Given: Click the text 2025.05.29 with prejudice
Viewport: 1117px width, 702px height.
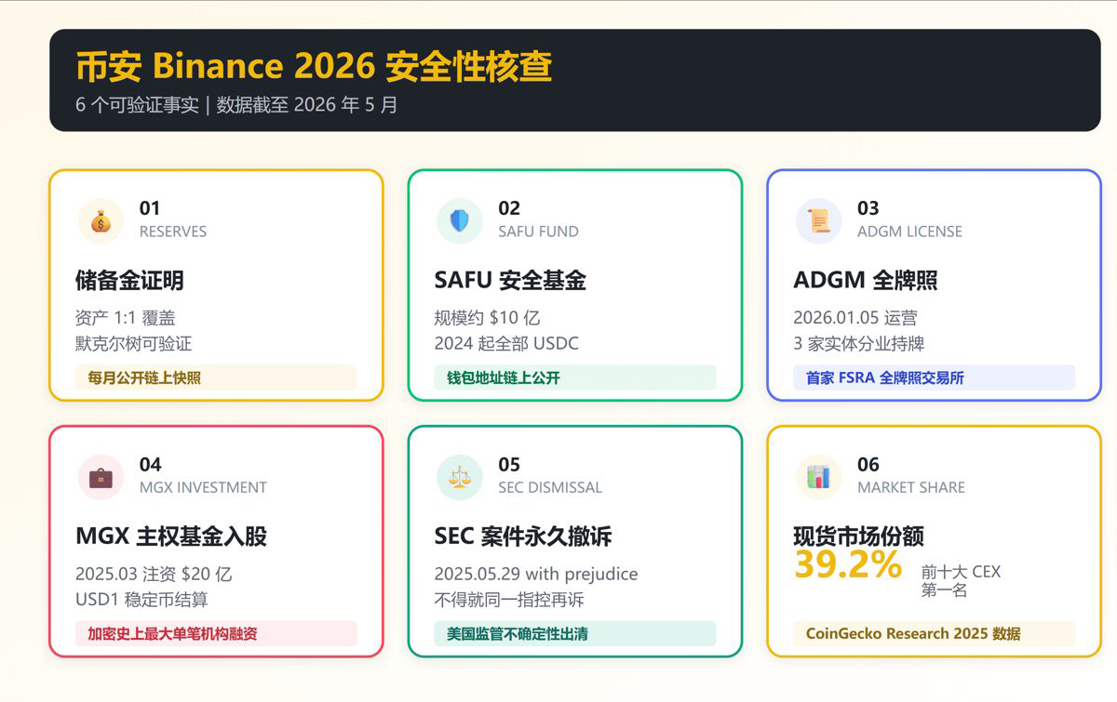Looking at the screenshot, I should tap(536, 574).
